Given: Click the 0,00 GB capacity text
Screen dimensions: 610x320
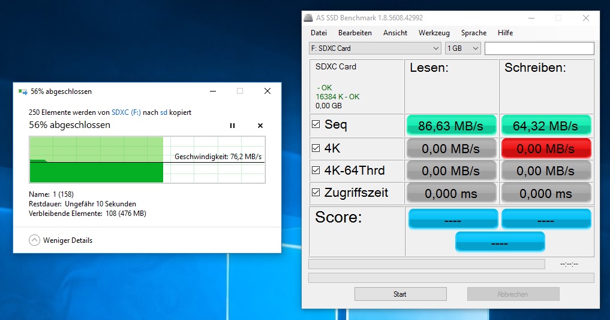Looking at the screenshot, I should 329,106.
